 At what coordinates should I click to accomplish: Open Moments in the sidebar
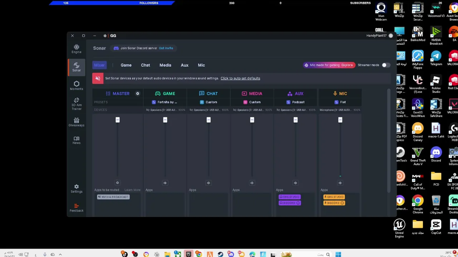[76, 86]
